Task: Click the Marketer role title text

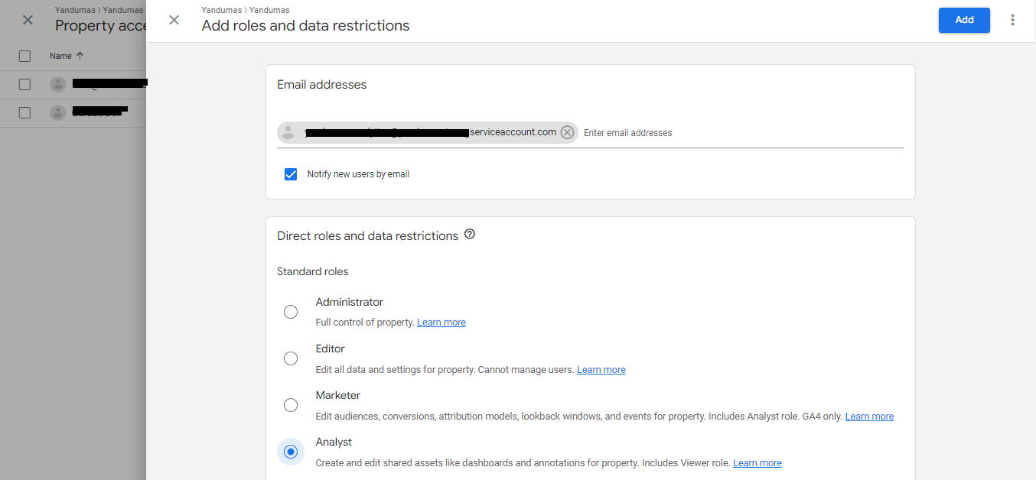Action: coord(338,395)
